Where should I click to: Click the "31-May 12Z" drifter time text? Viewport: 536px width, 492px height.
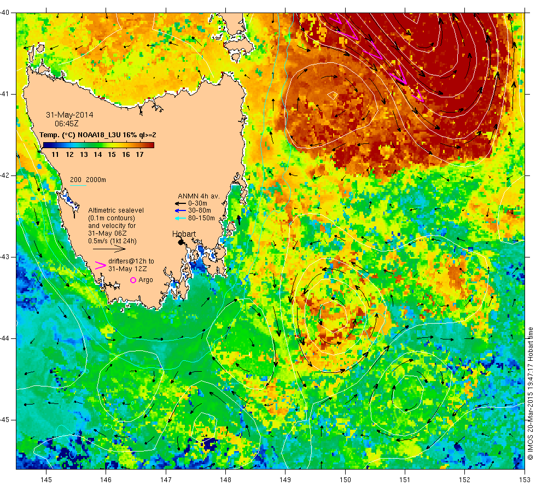point(127,269)
